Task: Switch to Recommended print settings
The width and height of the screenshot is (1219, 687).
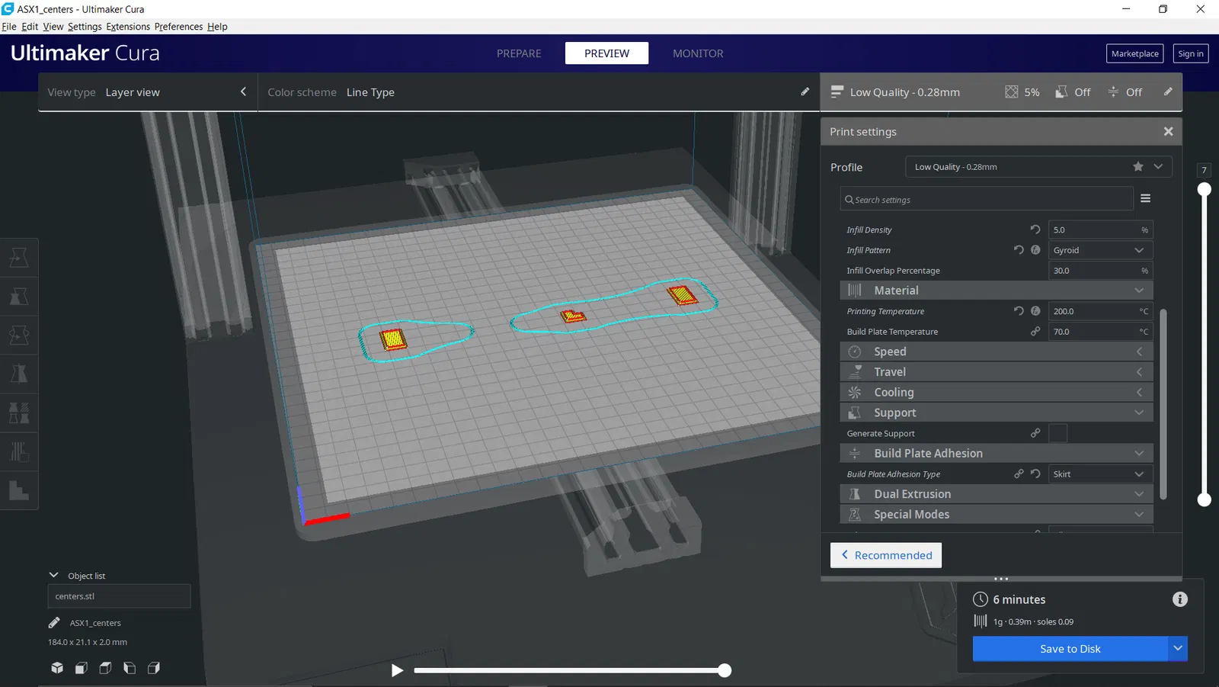Action: pyautogui.click(x=886, y=555)
